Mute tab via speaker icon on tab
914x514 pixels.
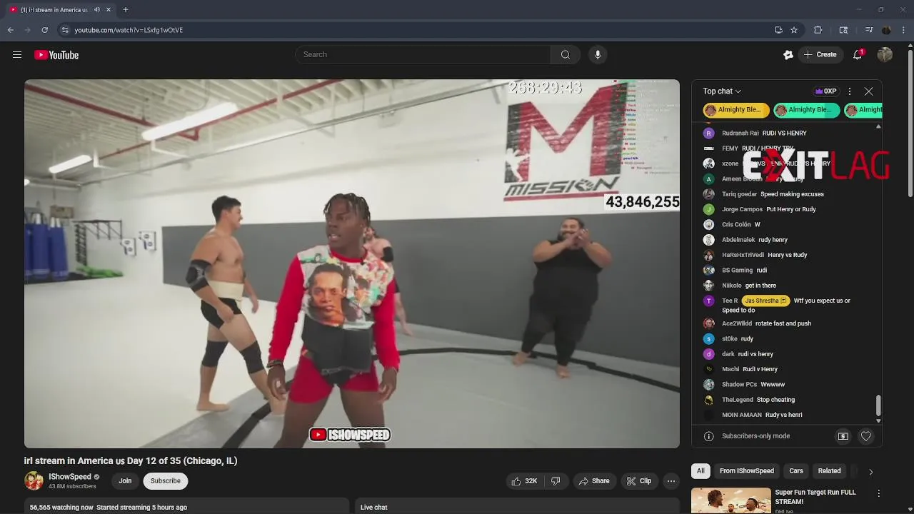tap(97, 10)
